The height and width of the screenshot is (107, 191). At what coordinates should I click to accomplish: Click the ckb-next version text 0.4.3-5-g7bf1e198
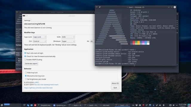(x=35, y=24)
